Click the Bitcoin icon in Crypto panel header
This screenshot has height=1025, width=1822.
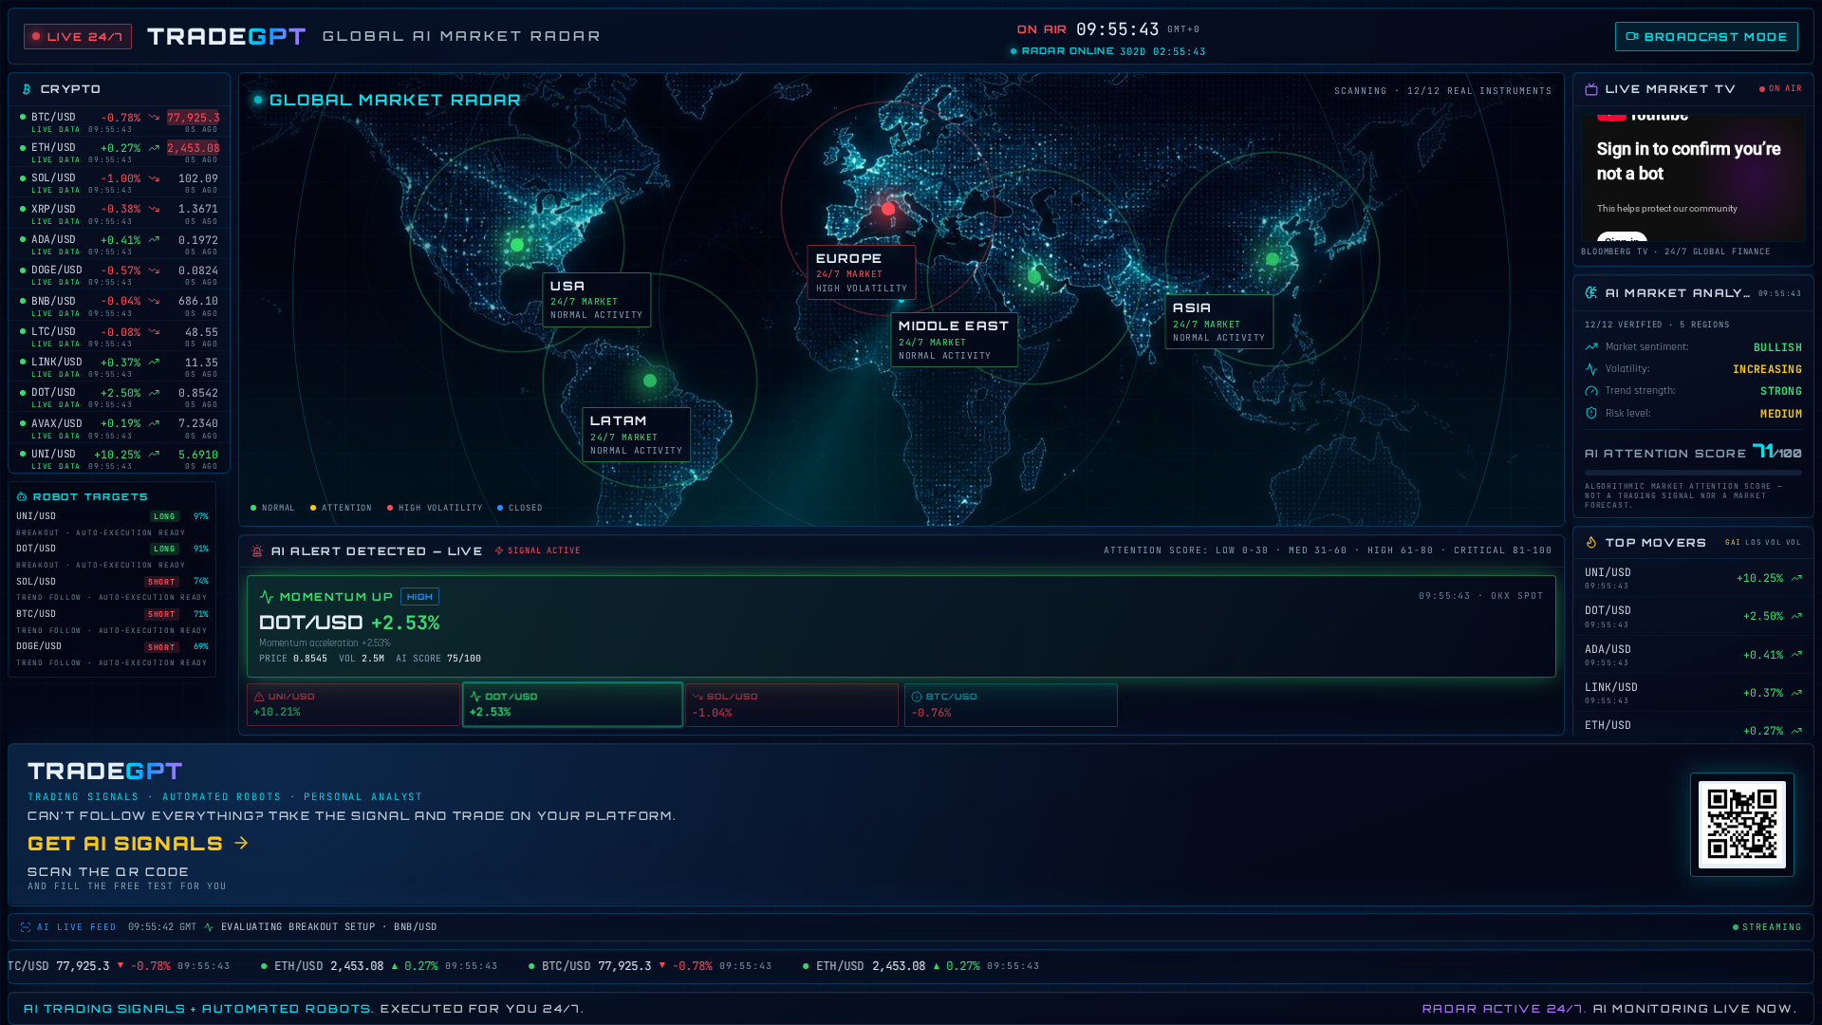tap(27, 89)
